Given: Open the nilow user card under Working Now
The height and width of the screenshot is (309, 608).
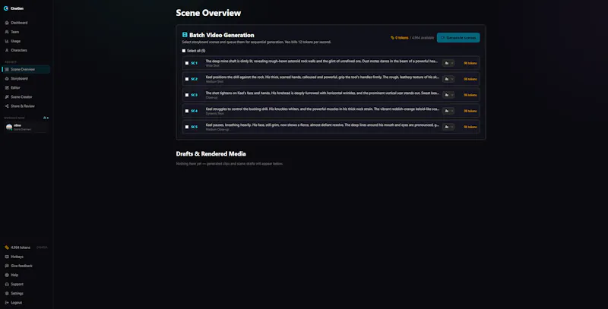Looking at the screenshot, I should (x=26, y=127).
